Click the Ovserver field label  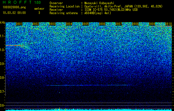tap(56, 3)
